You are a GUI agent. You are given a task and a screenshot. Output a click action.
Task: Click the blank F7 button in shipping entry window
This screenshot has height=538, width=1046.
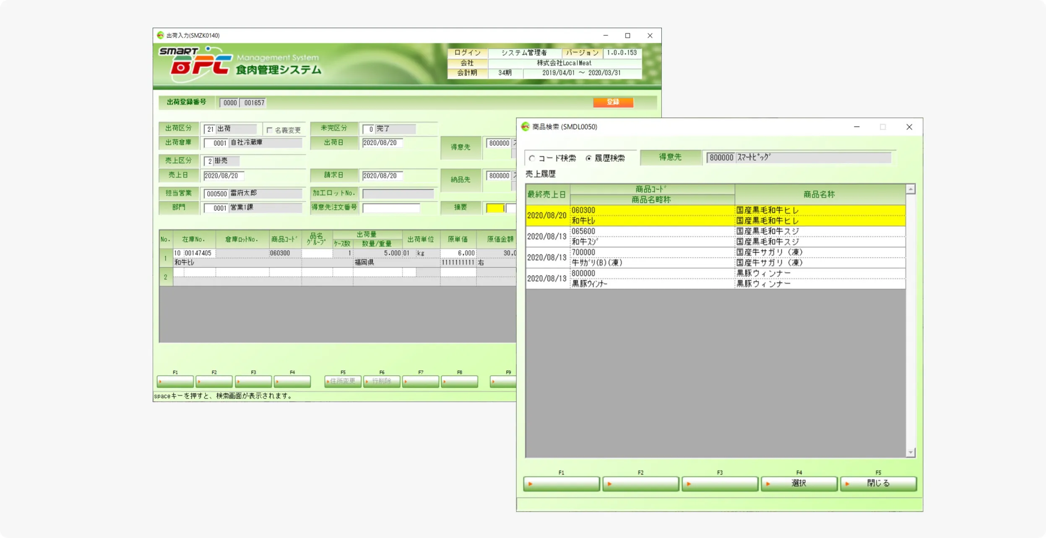coord(420,381)
